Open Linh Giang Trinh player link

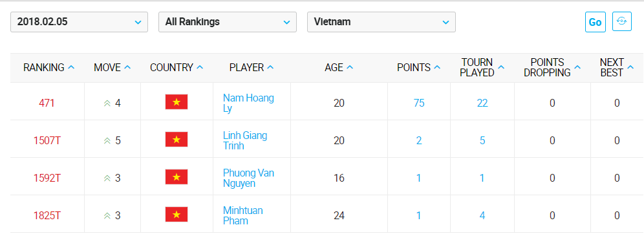click(245, 141)
